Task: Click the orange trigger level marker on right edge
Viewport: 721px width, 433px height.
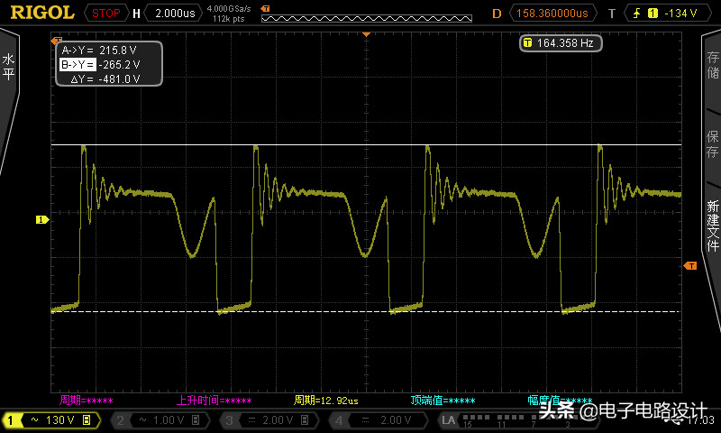Action: 690,265
